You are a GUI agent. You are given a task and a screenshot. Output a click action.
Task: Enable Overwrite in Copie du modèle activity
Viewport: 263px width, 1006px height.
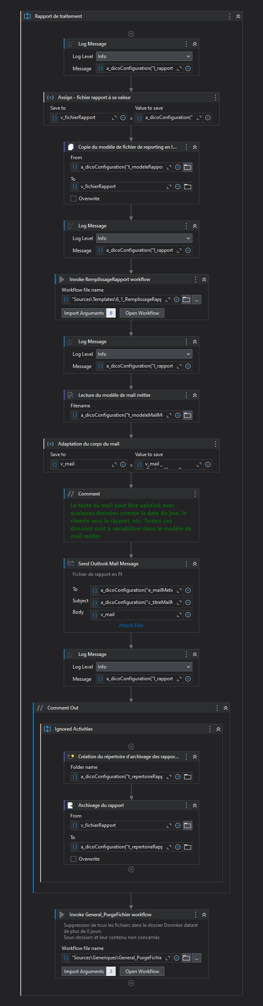click(x=73, y=199)
